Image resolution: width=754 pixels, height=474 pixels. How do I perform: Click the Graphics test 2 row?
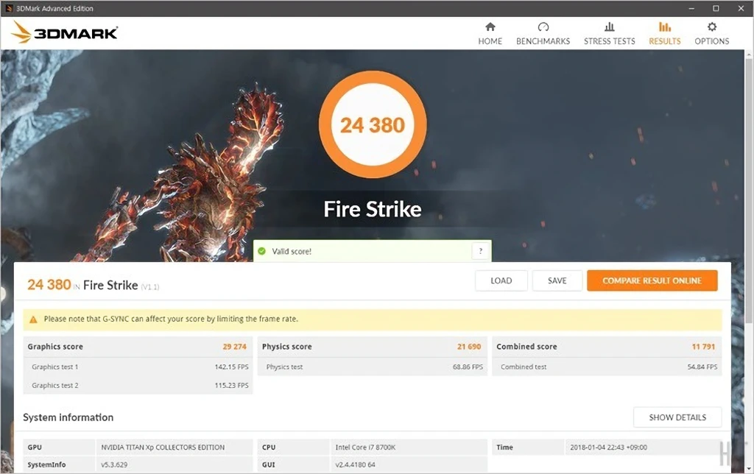pos(138,385)
